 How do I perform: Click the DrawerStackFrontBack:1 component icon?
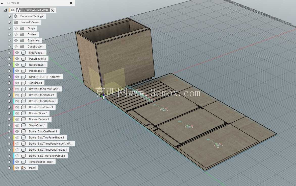pos(23,89)
